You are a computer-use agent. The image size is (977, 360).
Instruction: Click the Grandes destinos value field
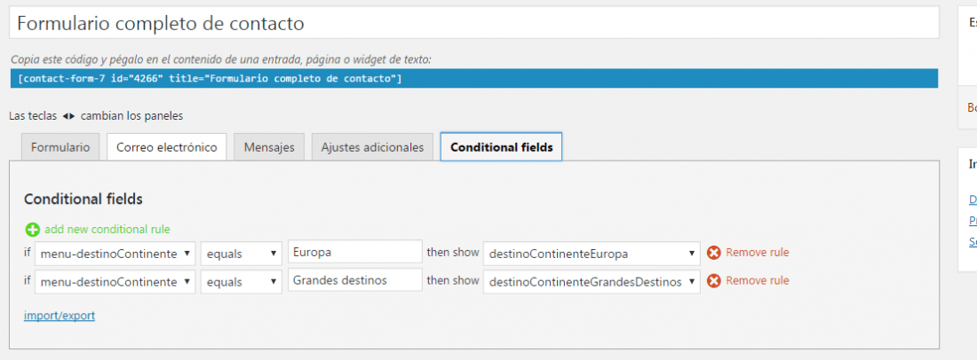(x=355, y=280)
